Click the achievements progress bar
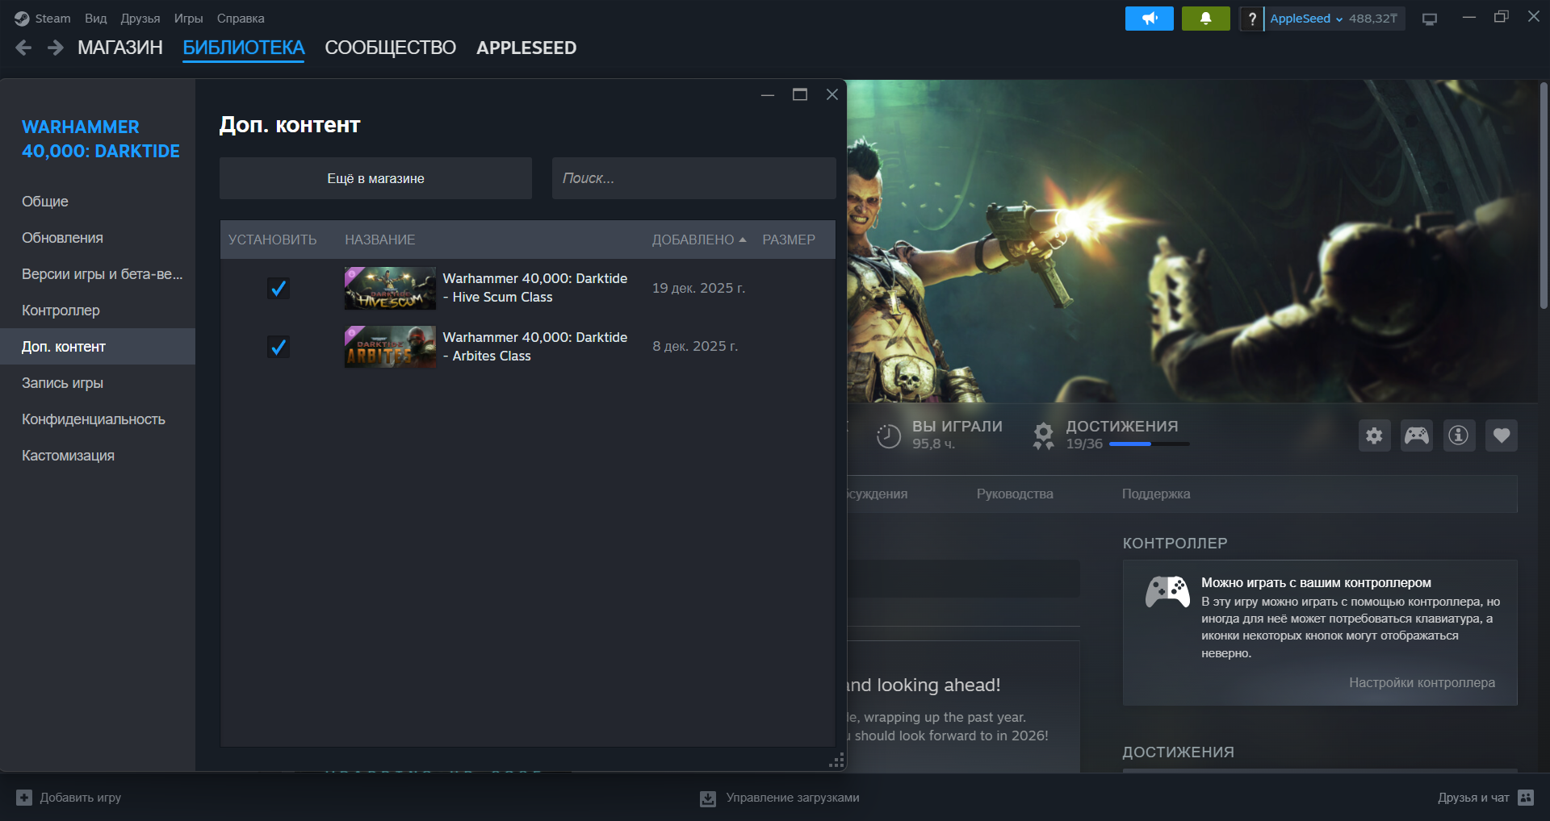Image resolution: width=1550 pixels, height=821 pixels. [1149, 444]
